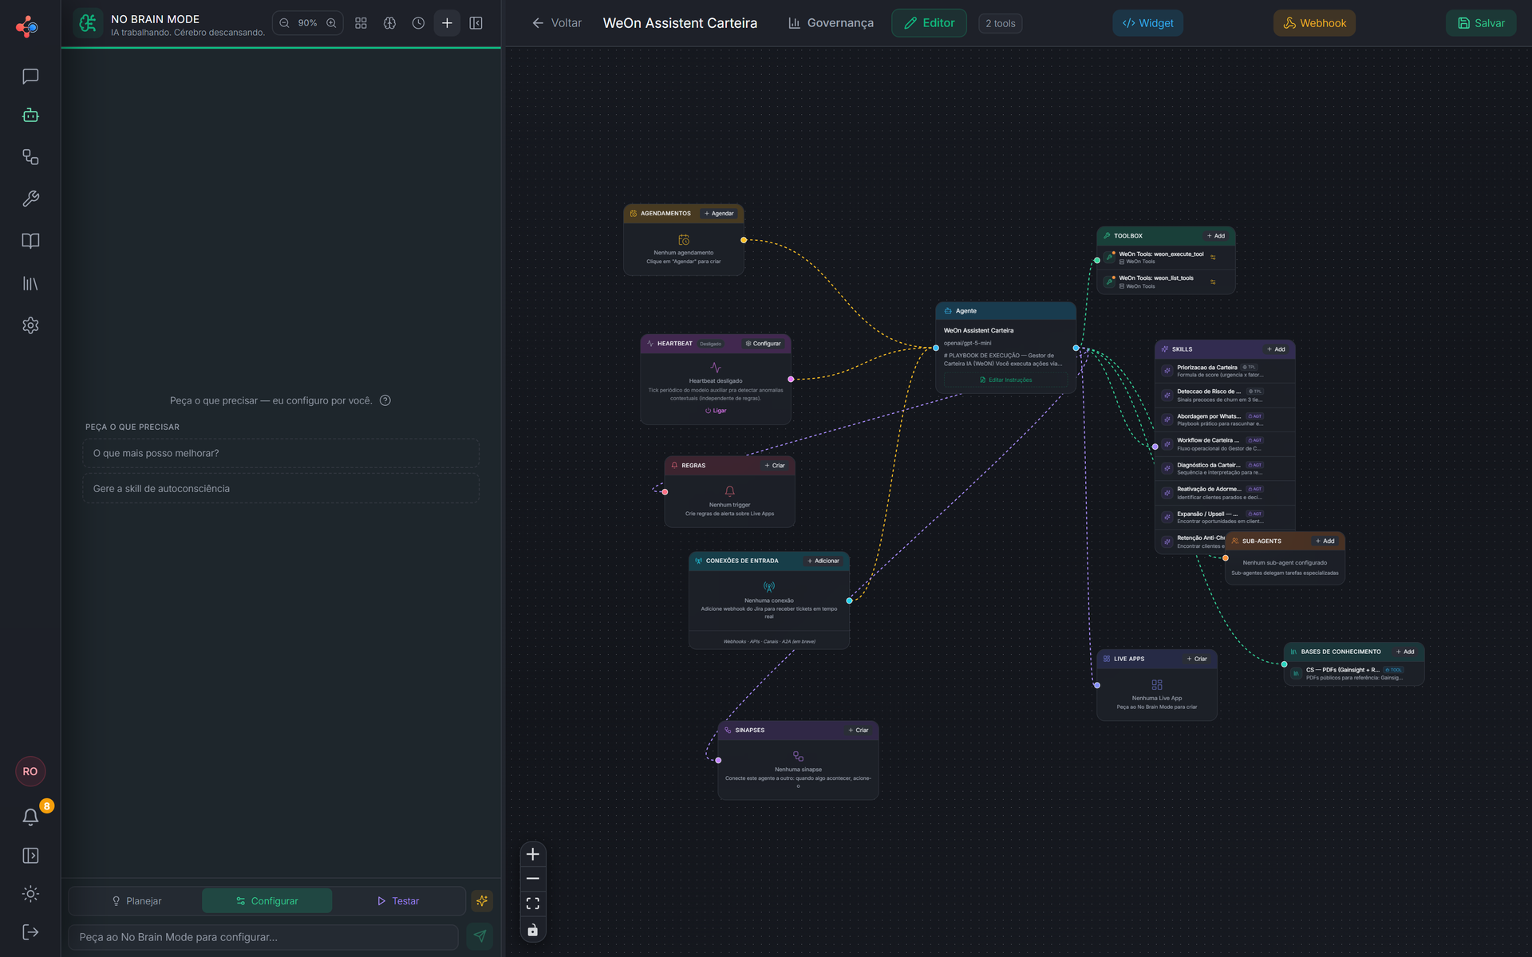Select the Priorizacao da Carteira skill
1532x957 pixels.
click(1225, 371)
